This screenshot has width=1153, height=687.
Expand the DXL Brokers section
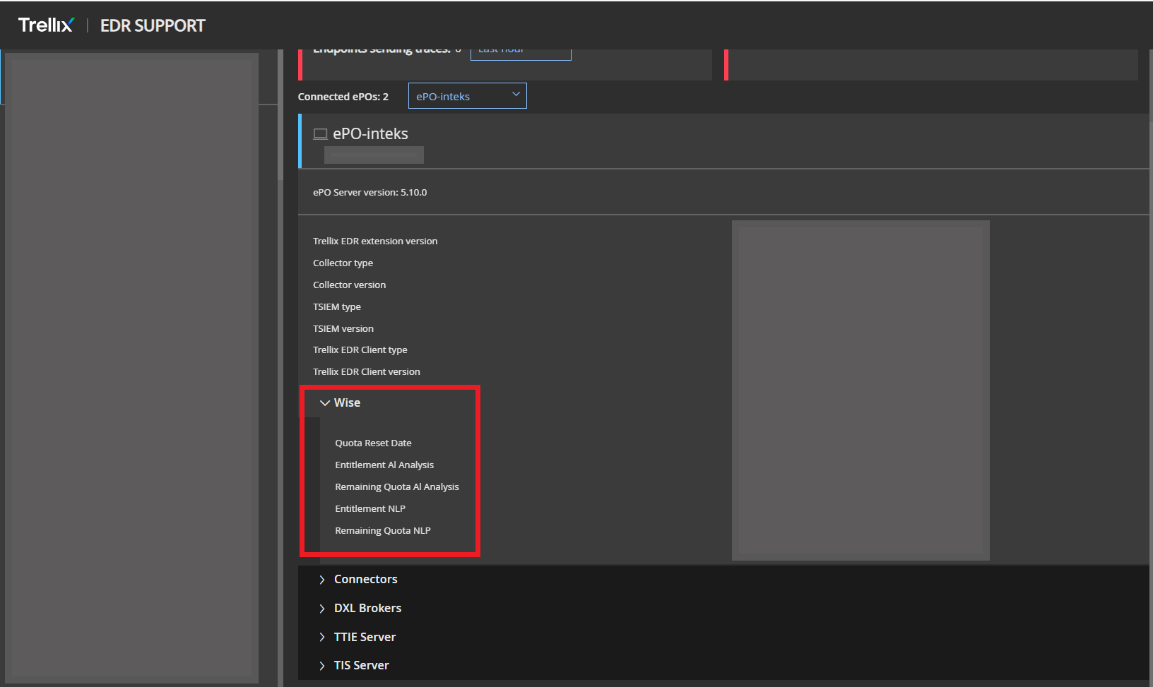(322, 609)
